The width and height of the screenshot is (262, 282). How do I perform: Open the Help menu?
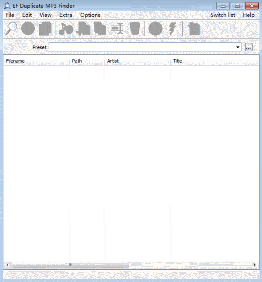(249, 15)
